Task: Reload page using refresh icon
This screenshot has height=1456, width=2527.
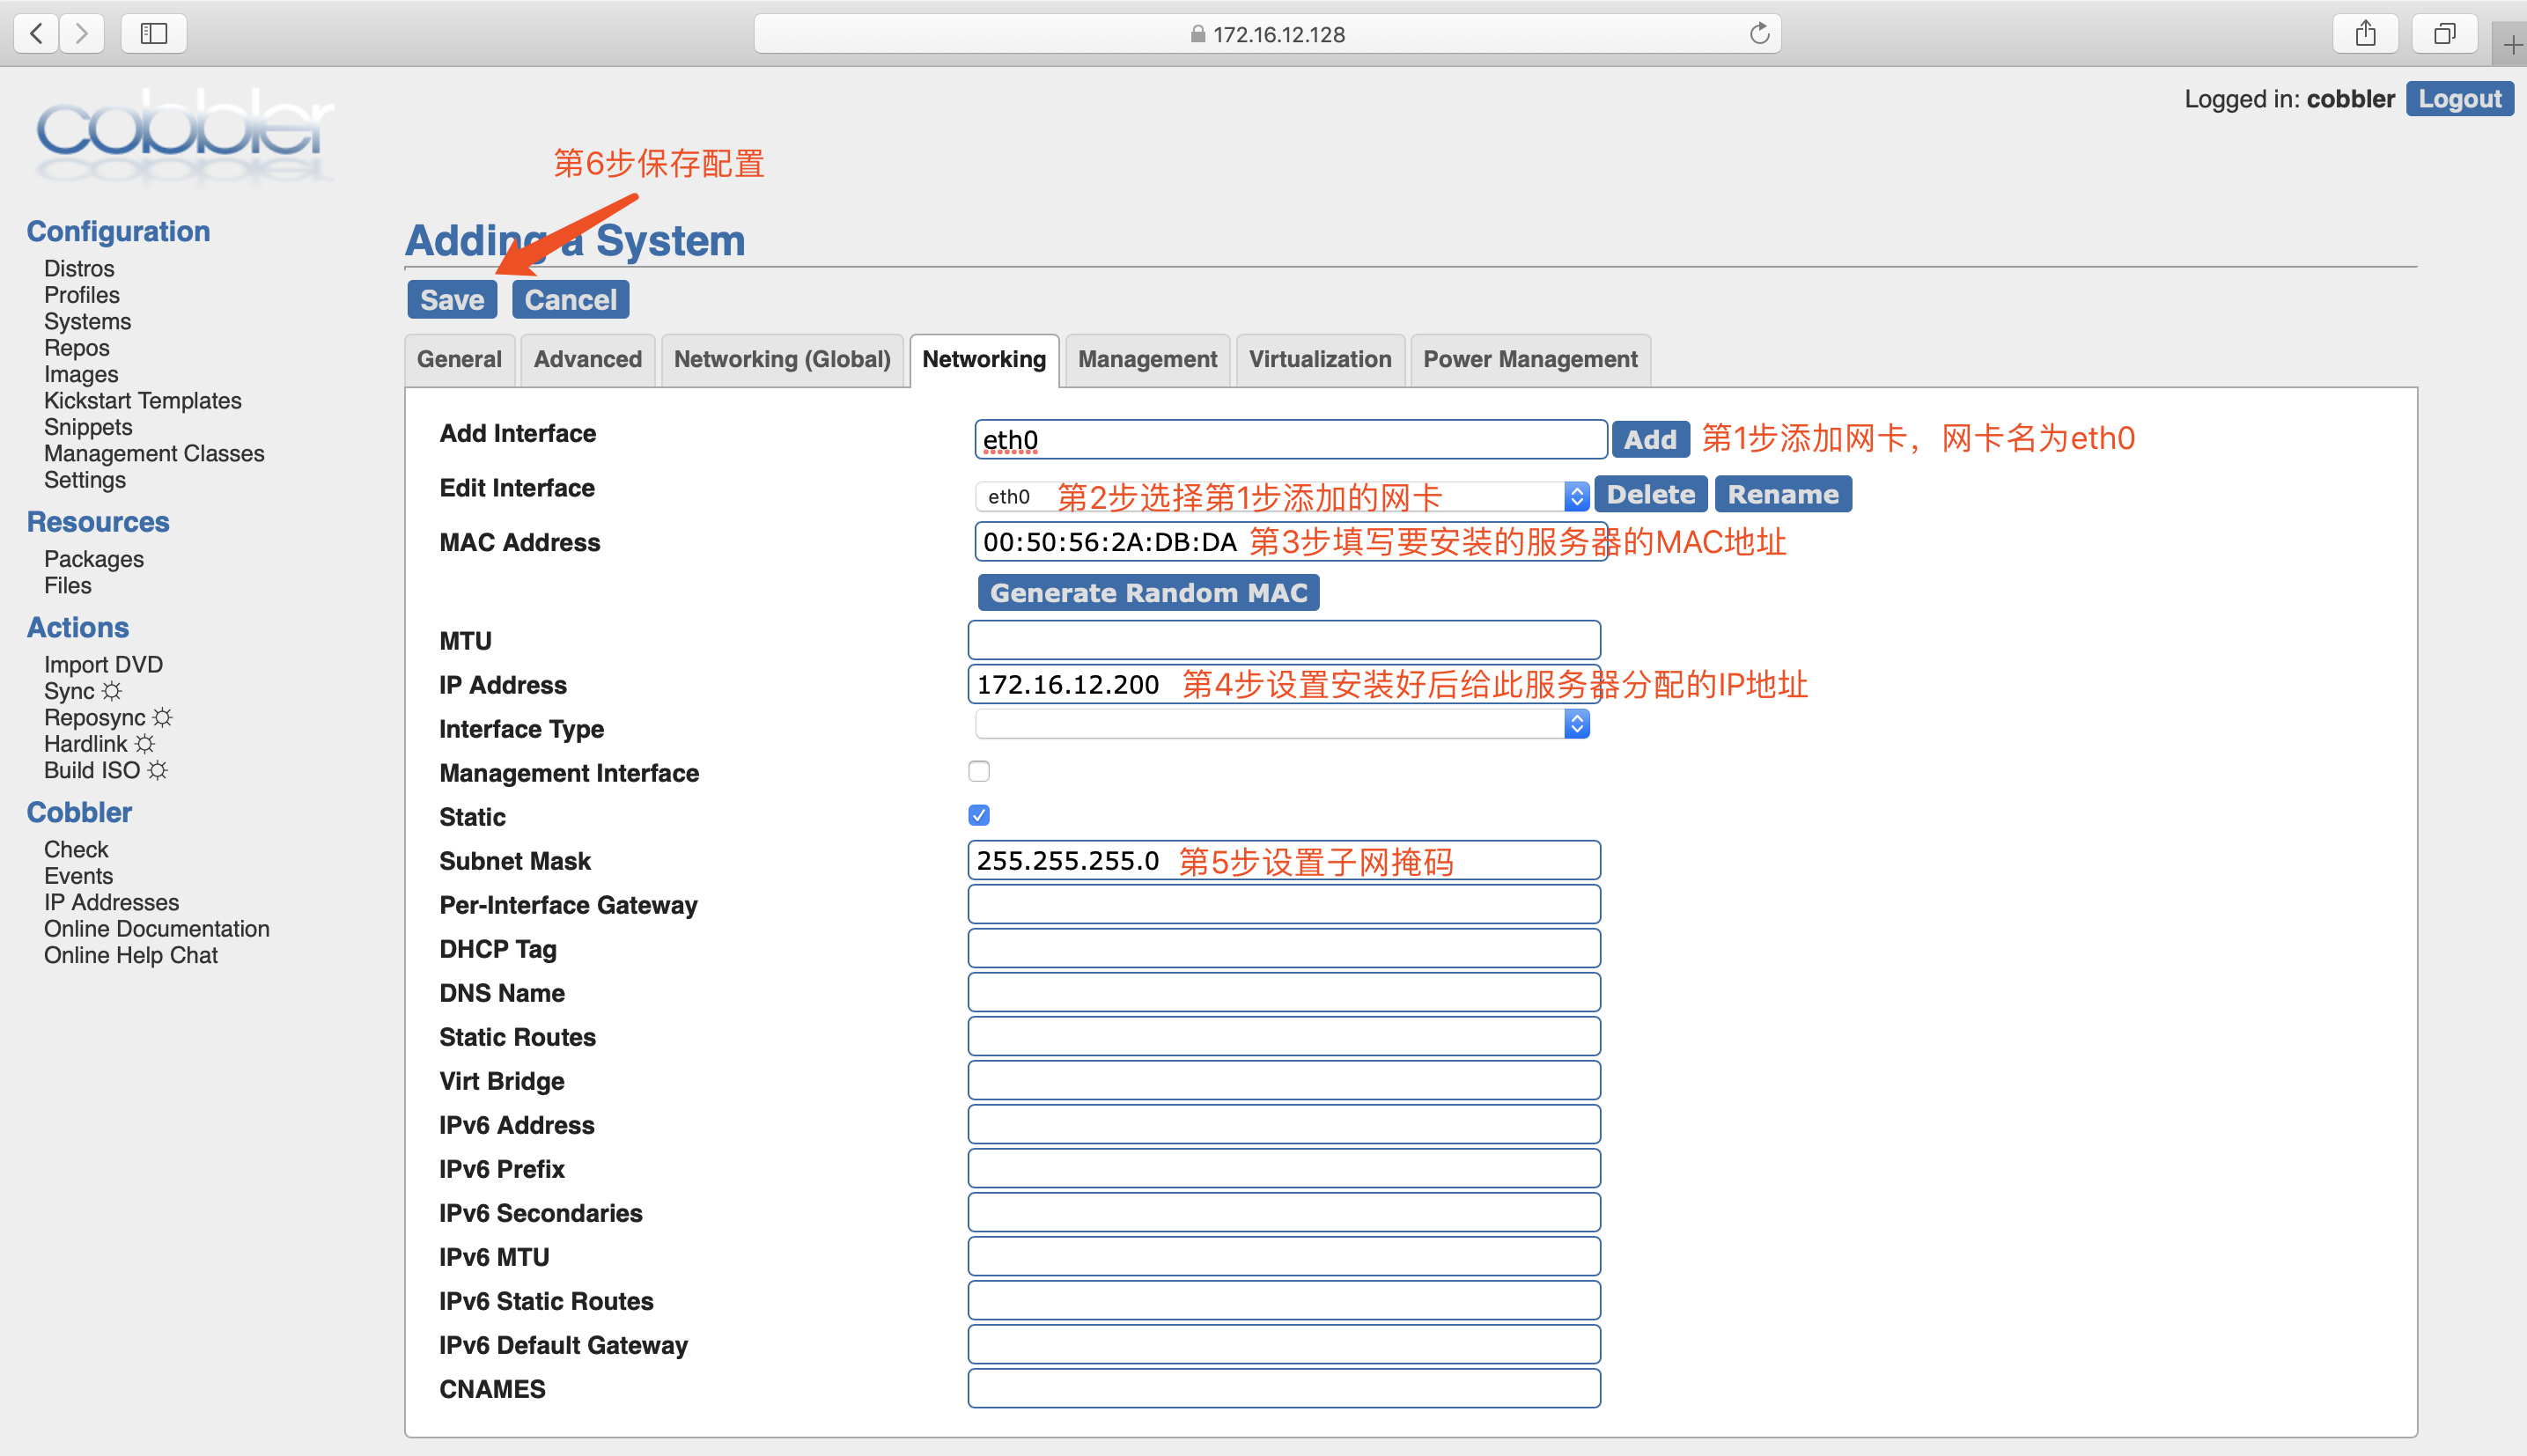Action: tap(1759, 34)
